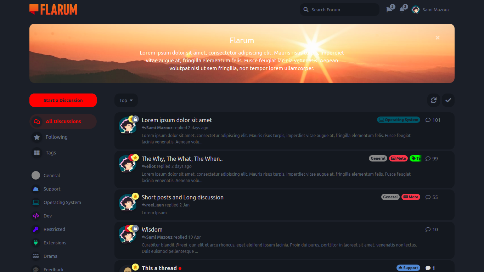Open the notifications bell

[403, 10]
